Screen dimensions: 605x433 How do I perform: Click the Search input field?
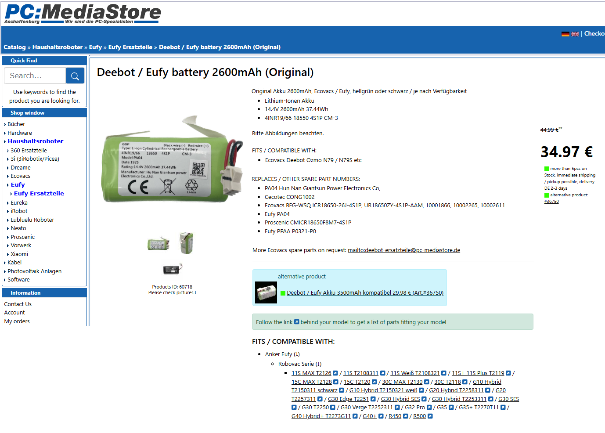tap(35, 76)
